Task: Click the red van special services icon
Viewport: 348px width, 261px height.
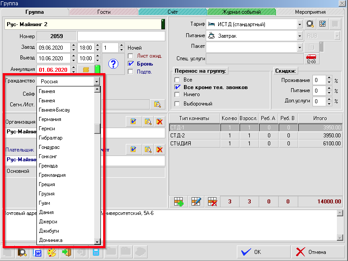Action: pyautogui.click(x=312, y=58)
